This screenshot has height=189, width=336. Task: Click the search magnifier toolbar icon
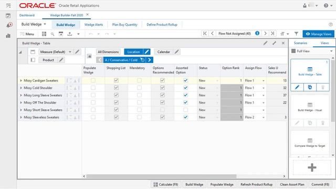[x=52, y=34]
